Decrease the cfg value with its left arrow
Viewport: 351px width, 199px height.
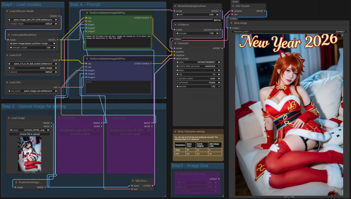[x=177, y=74]
